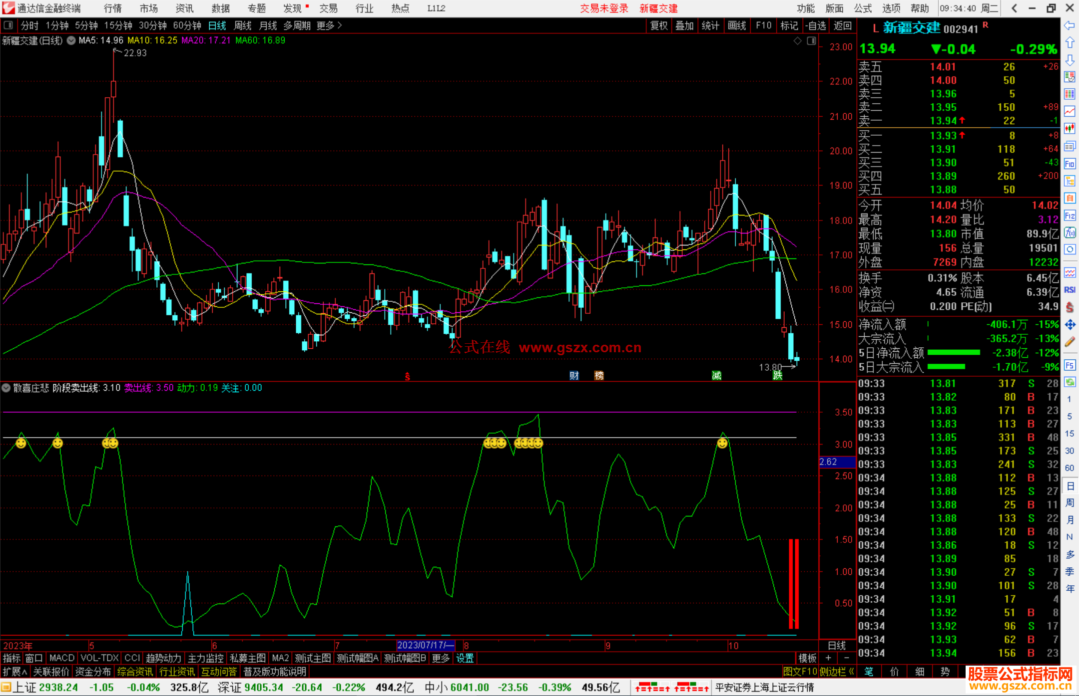The height and width of the screenshot is (696, 1079).
Task: Switch to the 周线 weekly chart tab
Action: coord(243,25)
